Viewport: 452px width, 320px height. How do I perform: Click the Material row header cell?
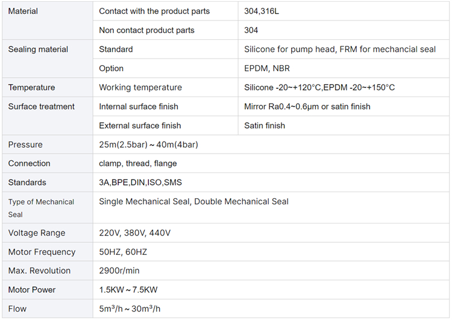tap(48, 20)
